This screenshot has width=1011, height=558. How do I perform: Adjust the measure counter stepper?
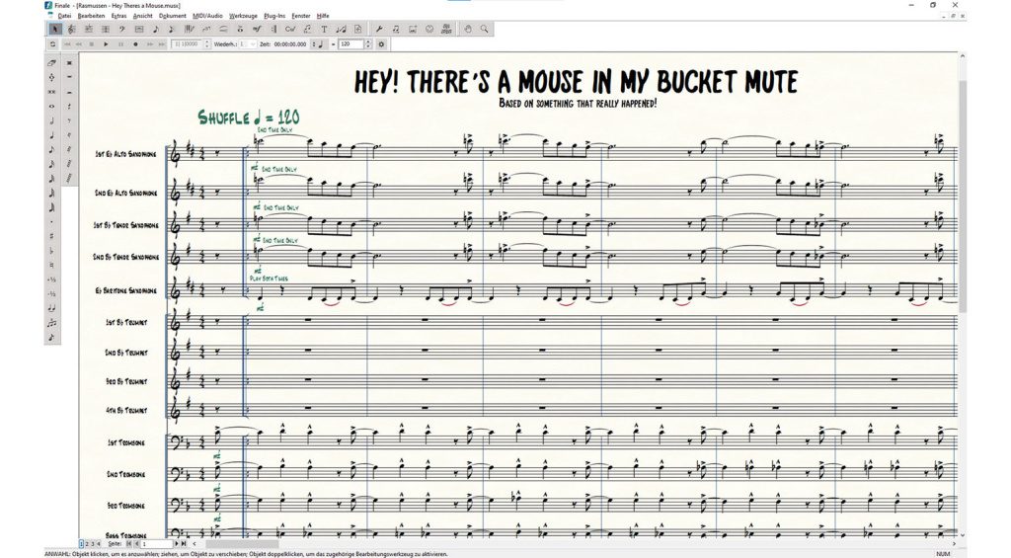(207, 44)
